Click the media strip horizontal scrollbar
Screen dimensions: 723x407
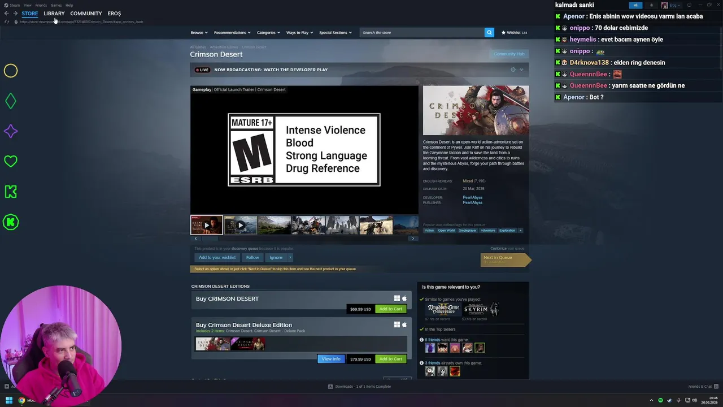(304, 239)
